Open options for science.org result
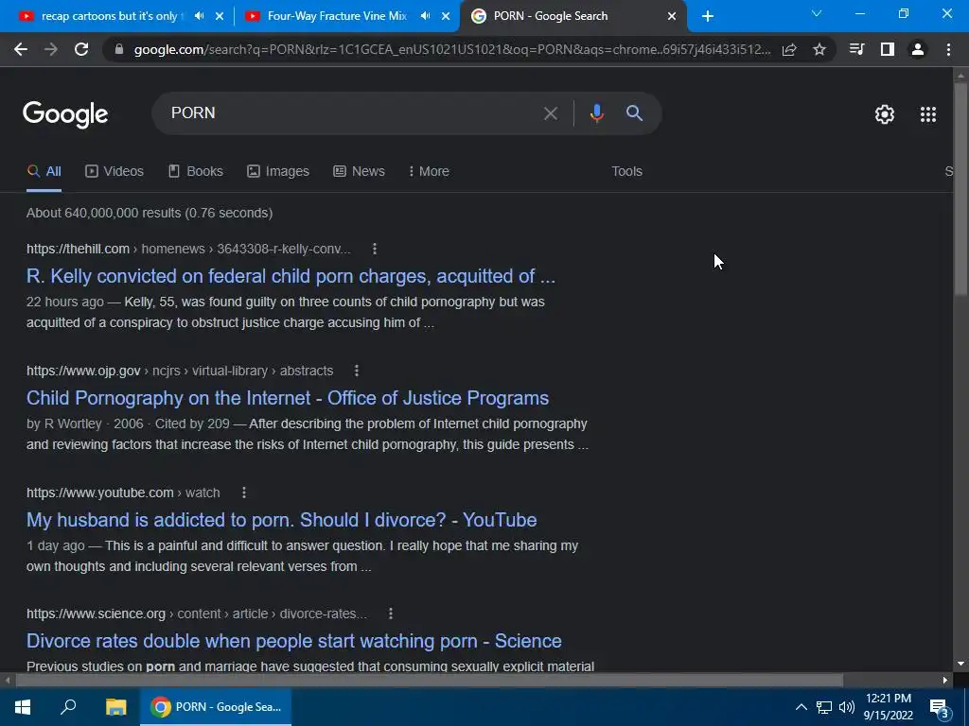 tap(391, 614)
